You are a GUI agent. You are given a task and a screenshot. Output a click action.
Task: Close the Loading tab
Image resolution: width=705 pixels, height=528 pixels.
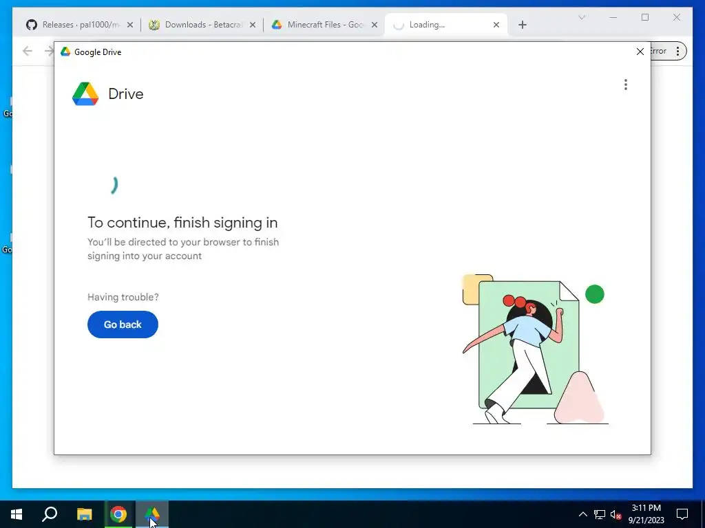click(x=496, y=25)
